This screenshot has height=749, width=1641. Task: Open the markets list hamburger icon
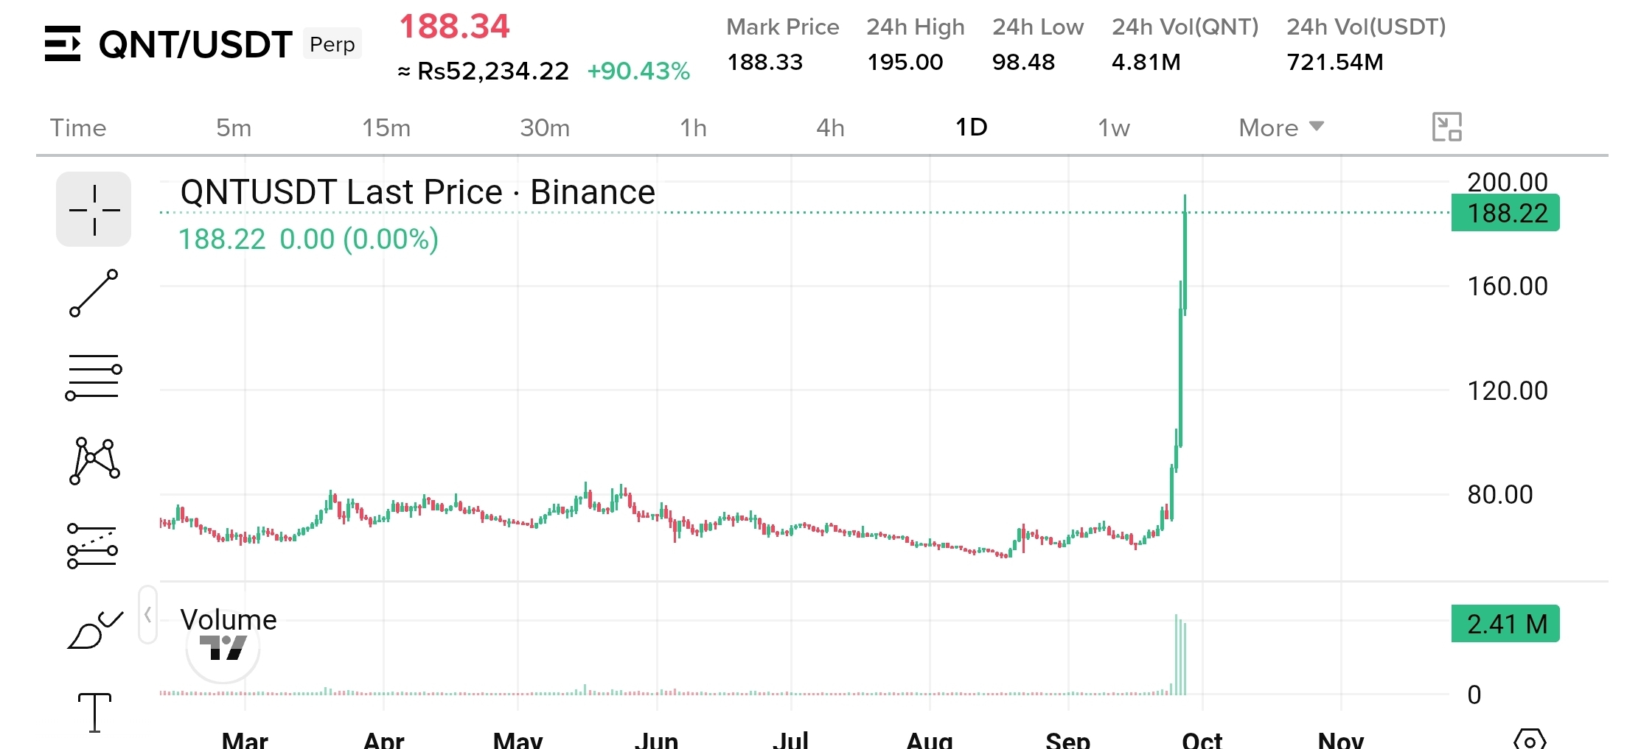pyautogui.click(x=63, y=43)
